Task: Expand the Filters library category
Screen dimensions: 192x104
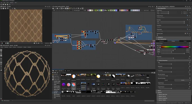Action: coord(55,85)
